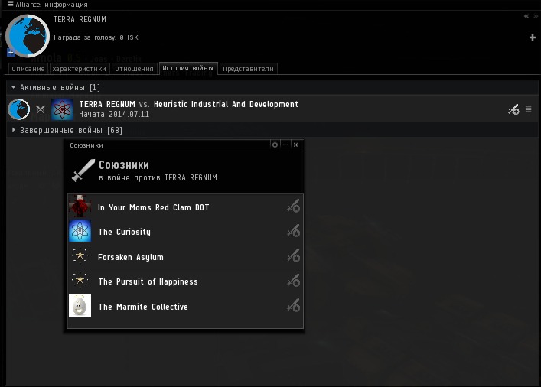Click the TERRA REGNUM alliance title
Image resolution: width=541 pixels, height=387 pixels.
(x=80, y=19)
